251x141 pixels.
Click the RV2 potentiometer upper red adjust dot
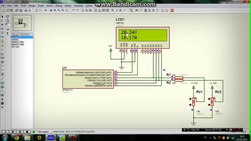[209, 99]
